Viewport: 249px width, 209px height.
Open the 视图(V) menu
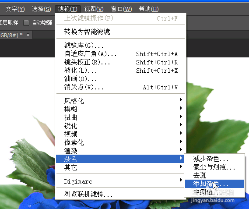coord(94,9)
